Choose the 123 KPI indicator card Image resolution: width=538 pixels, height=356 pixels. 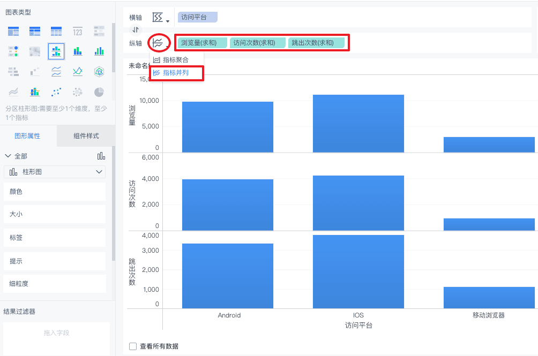point(78,32)
